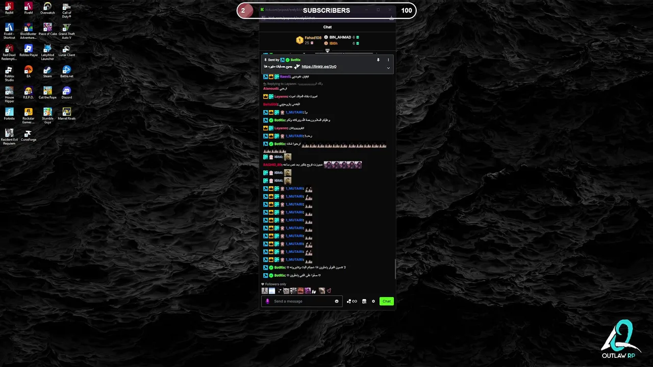The width and height of the screenshot is (653, 367).
Task: Expand the pinned message chevron
Action: coord(388,68)
